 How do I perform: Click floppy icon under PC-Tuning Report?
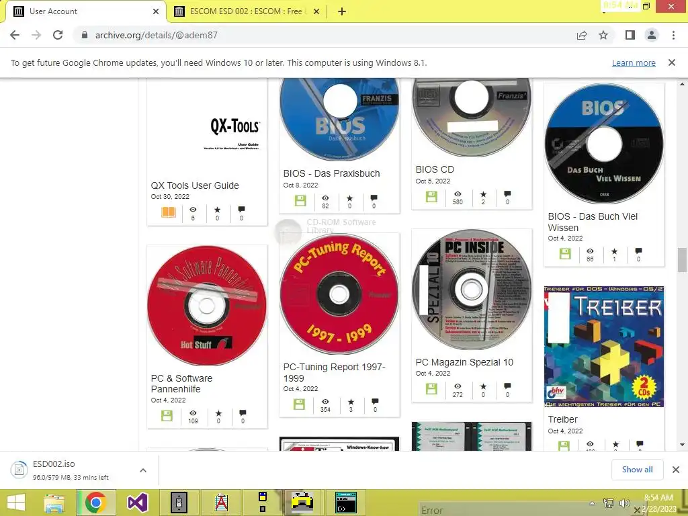[299, 404]
